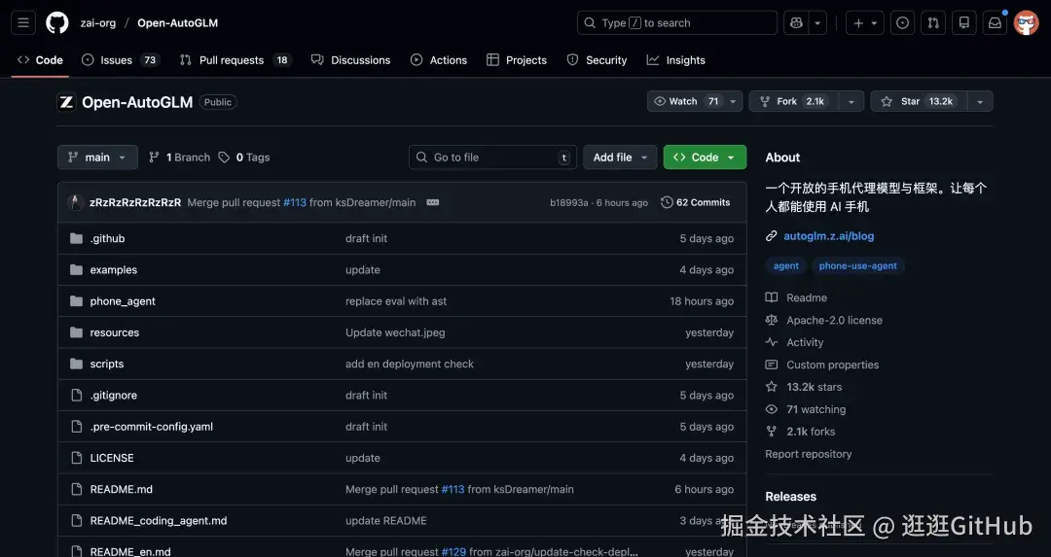
Task: Open pull requests icon in header
Action: pos(933,22)
